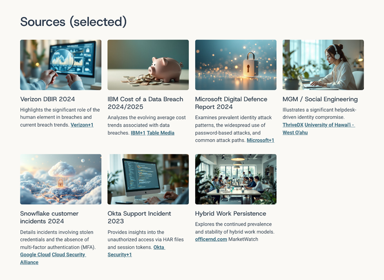Viewport: 384px width, 280px height.
Task: Follow the Table Media link
Action: pyautogui.click(x=161, y=133)
